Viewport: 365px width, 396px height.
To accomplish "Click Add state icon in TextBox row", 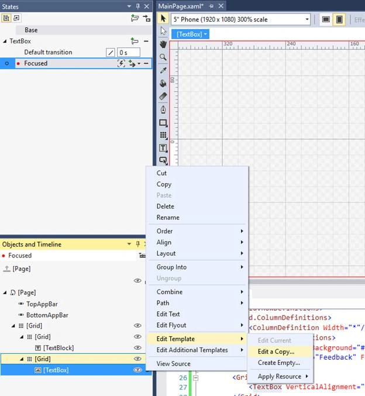I will [135, 41].
